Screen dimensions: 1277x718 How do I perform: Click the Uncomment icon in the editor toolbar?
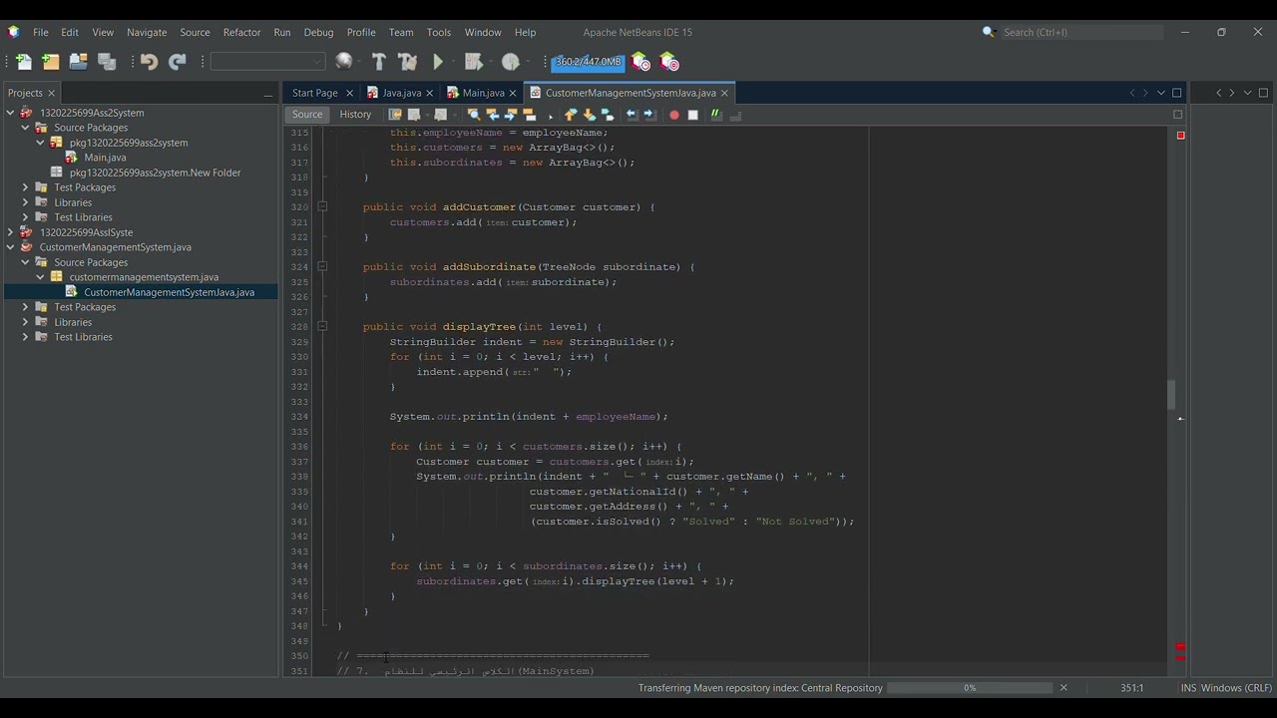[x=735, y=115]
